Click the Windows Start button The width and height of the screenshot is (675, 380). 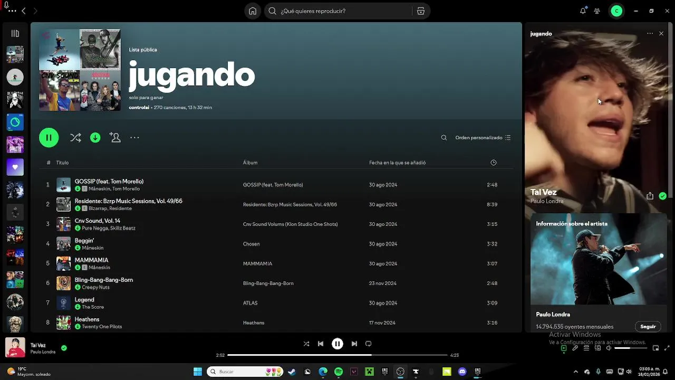198,372
